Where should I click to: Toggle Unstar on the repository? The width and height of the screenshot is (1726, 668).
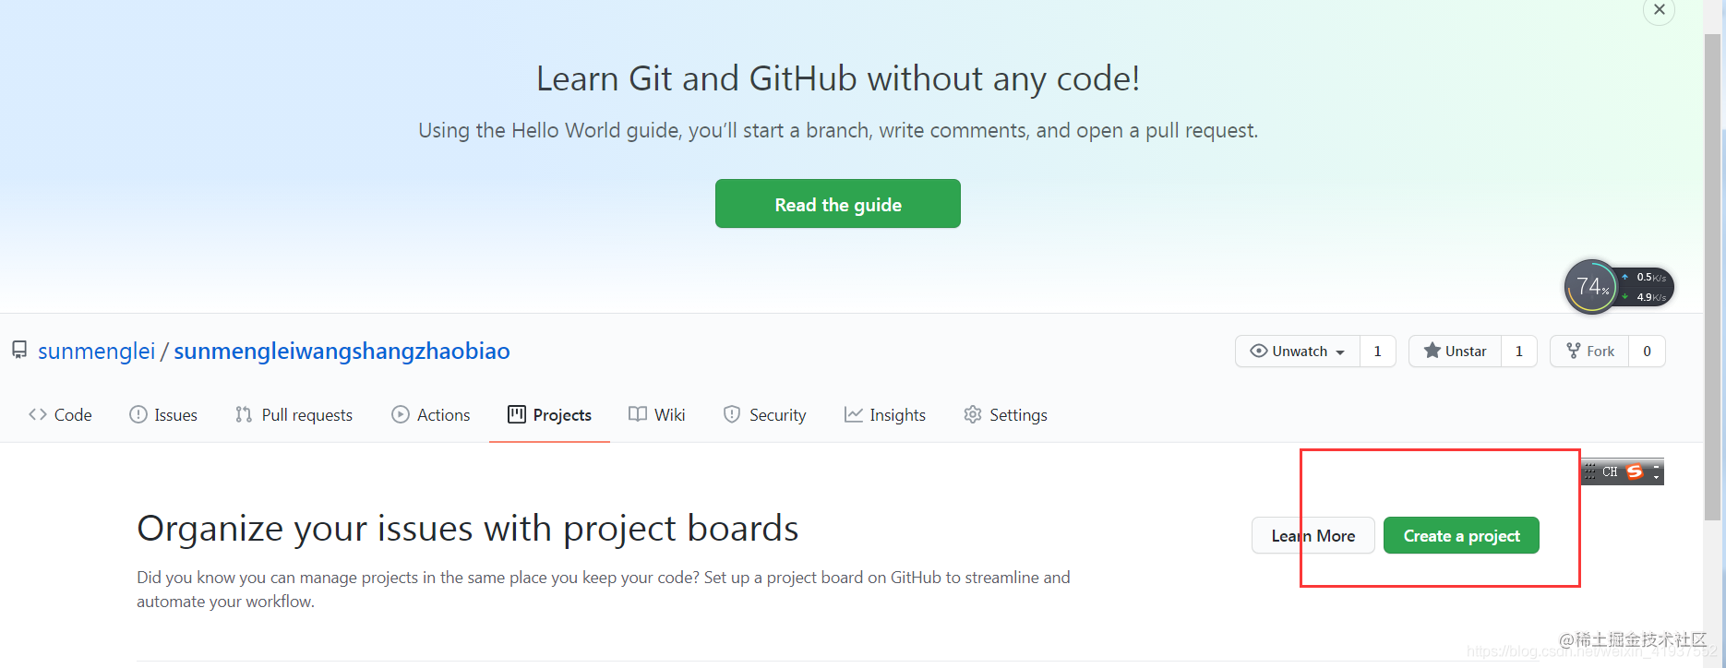pyautogui.click(x=1455, y=351)
